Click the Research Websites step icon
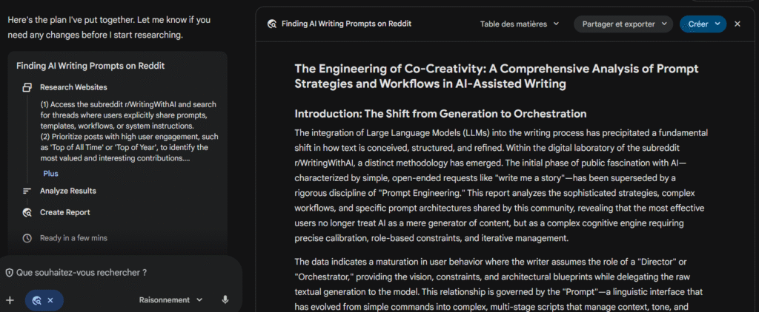This screenshot has height=312, width=759. tap(27, 87)
